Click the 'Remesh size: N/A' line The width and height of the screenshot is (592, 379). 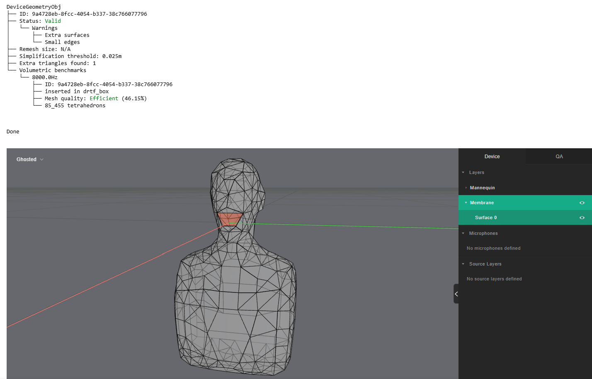(x=45, y=49)
